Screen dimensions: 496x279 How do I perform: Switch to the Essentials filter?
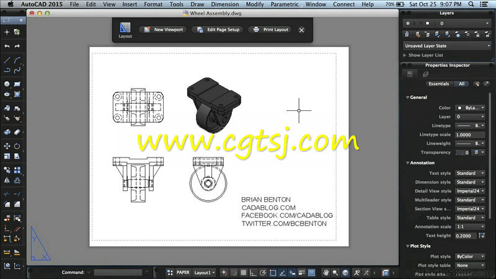[x=438, y=84]
